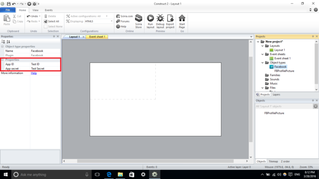
Task: Select the Facebook object type icon
Action: tap(272, 67)
